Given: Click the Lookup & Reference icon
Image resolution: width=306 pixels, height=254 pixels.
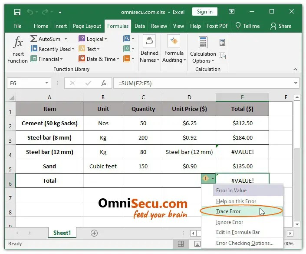Looking at the screenshot, I should click(x=127, y=39).
